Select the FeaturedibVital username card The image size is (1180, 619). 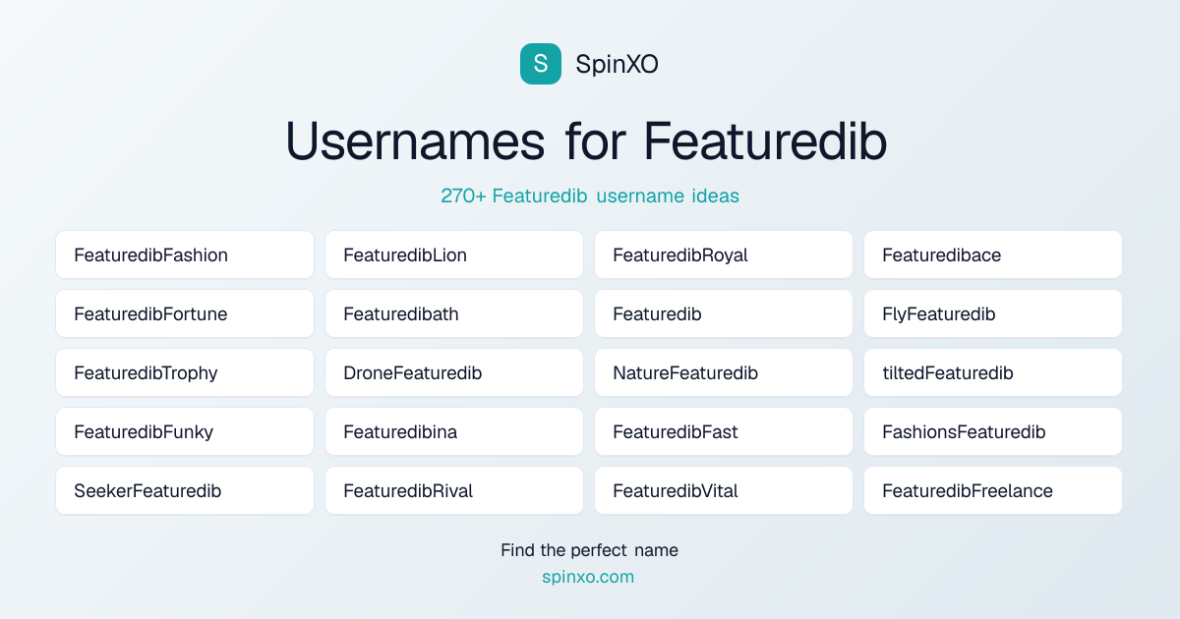click(x=724, y=490)
